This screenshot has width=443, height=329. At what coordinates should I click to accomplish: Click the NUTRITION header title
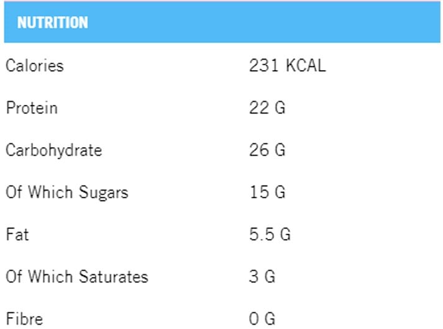point(53,23)
